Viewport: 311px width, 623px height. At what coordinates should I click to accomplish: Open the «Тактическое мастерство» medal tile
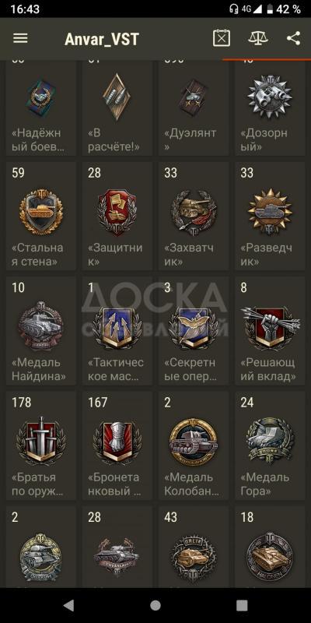coord(117,330)
